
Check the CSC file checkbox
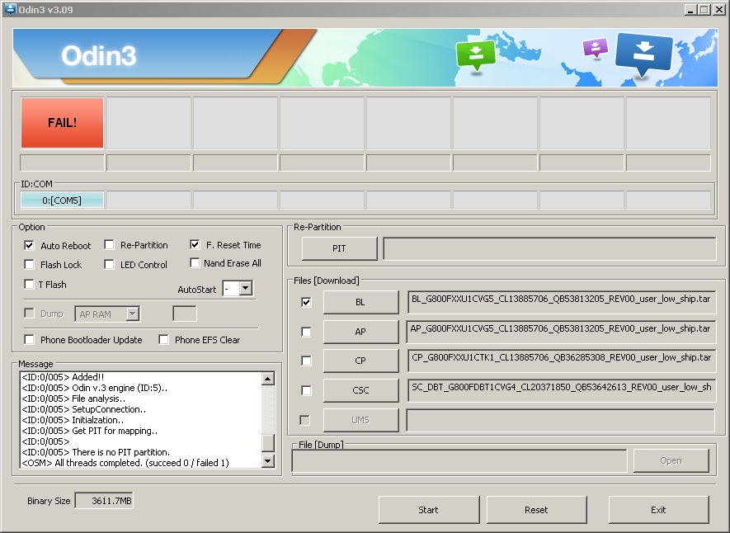click(306, 390)
